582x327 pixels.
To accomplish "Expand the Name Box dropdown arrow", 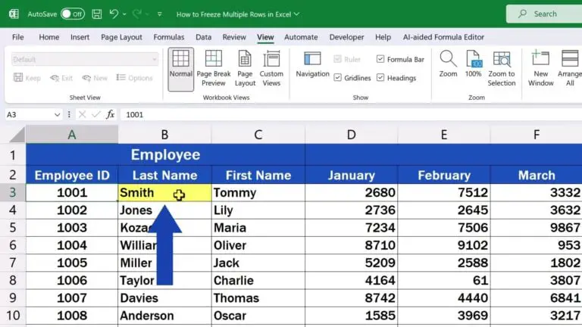I will pyautogui.click(x=57, y=114).
